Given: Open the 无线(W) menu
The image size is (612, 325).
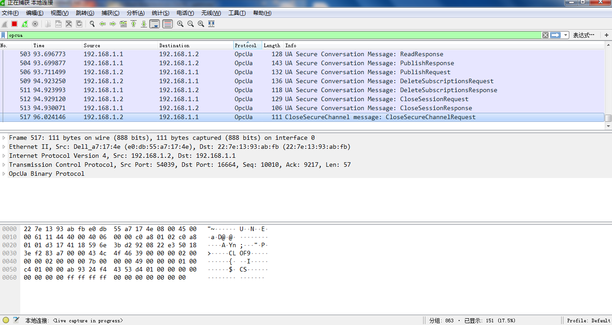Looking at the screenshot, I should point(211,13).
